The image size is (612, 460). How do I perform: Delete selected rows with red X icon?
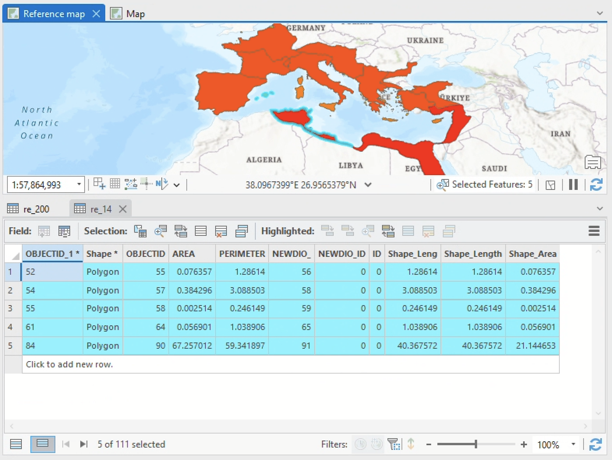click(221, 231)
